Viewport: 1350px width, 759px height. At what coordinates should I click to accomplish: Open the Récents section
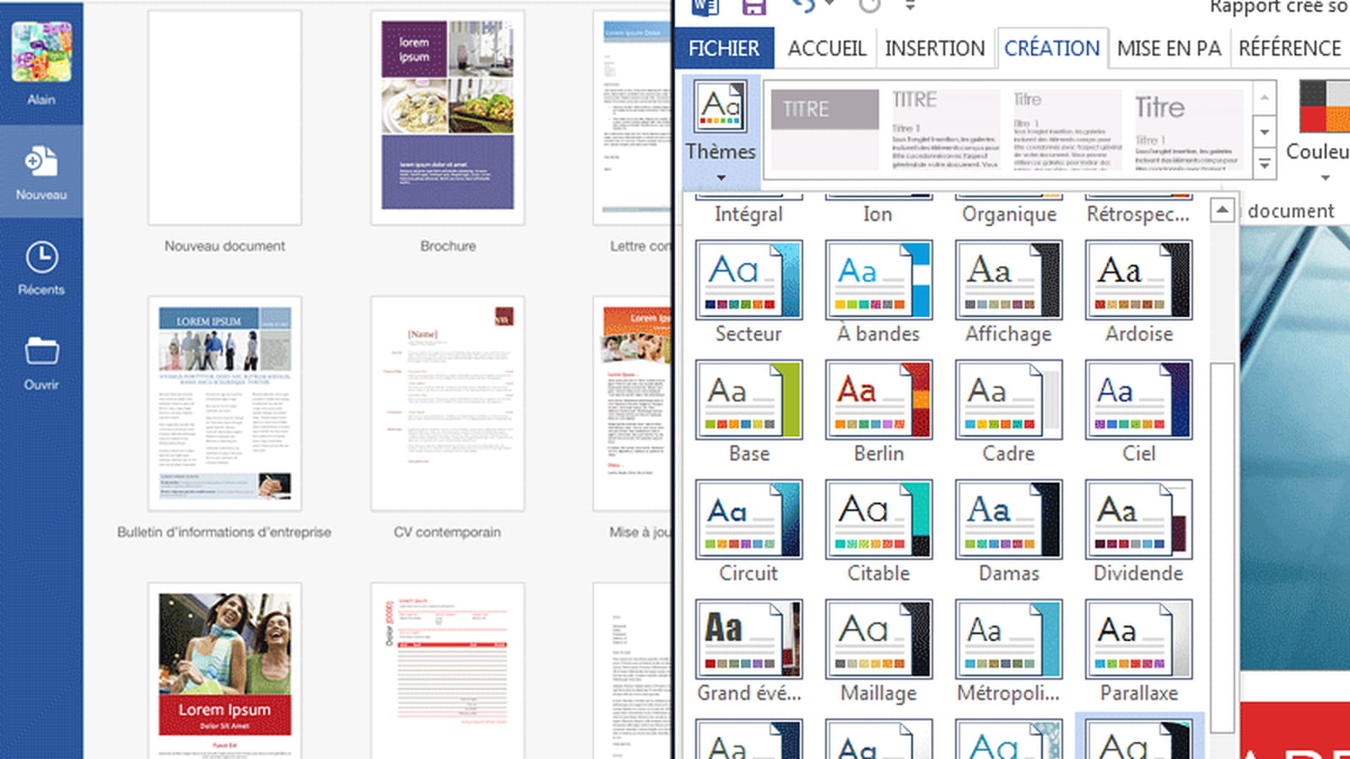(x=41, y=268)
